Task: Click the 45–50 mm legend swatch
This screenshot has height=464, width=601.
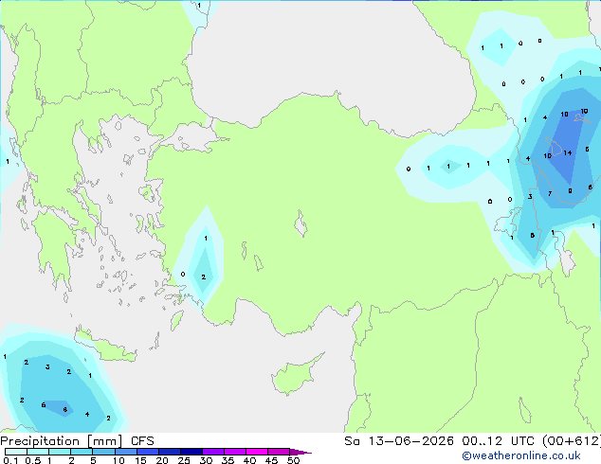Action: click(279, 452)
